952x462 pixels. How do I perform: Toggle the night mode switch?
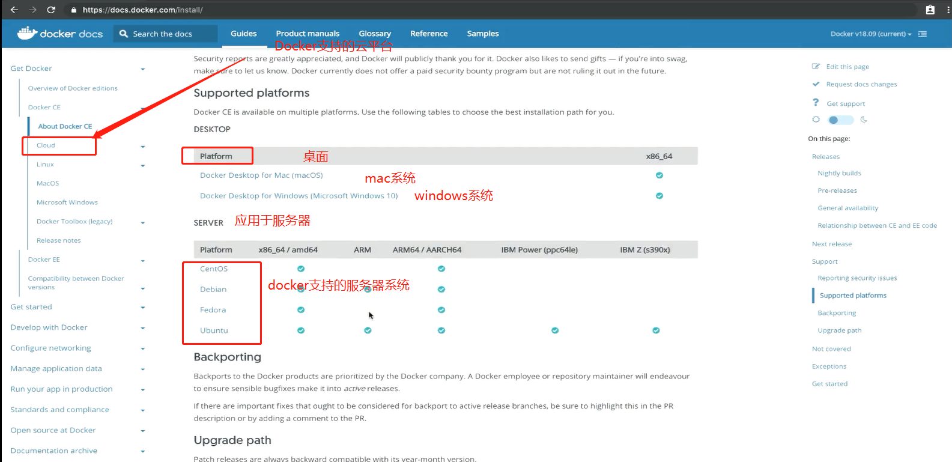[x=840, y=120]
